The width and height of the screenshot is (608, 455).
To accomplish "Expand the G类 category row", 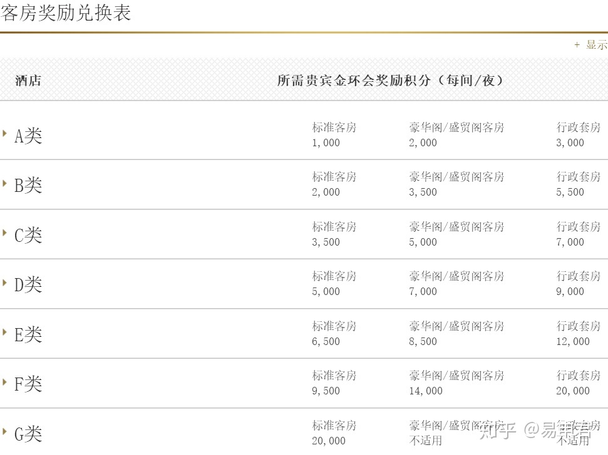I will point(28,432).
